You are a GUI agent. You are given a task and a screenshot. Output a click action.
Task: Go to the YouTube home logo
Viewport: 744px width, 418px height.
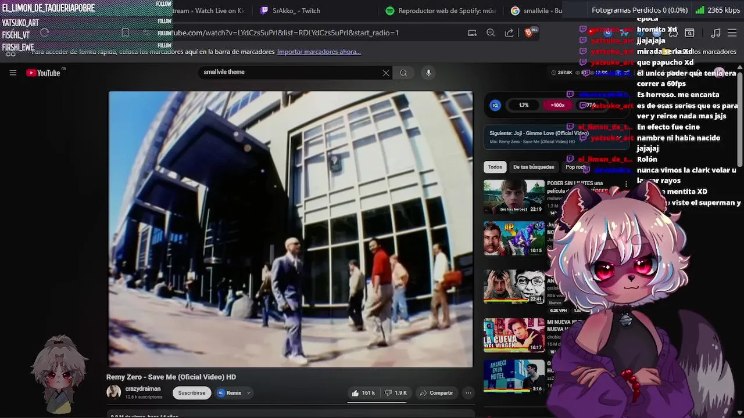pos(44,73)
